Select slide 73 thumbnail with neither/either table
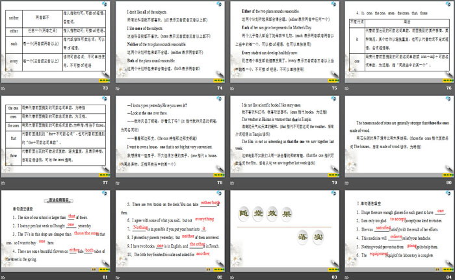455x280 pixels. coord(56,42)
